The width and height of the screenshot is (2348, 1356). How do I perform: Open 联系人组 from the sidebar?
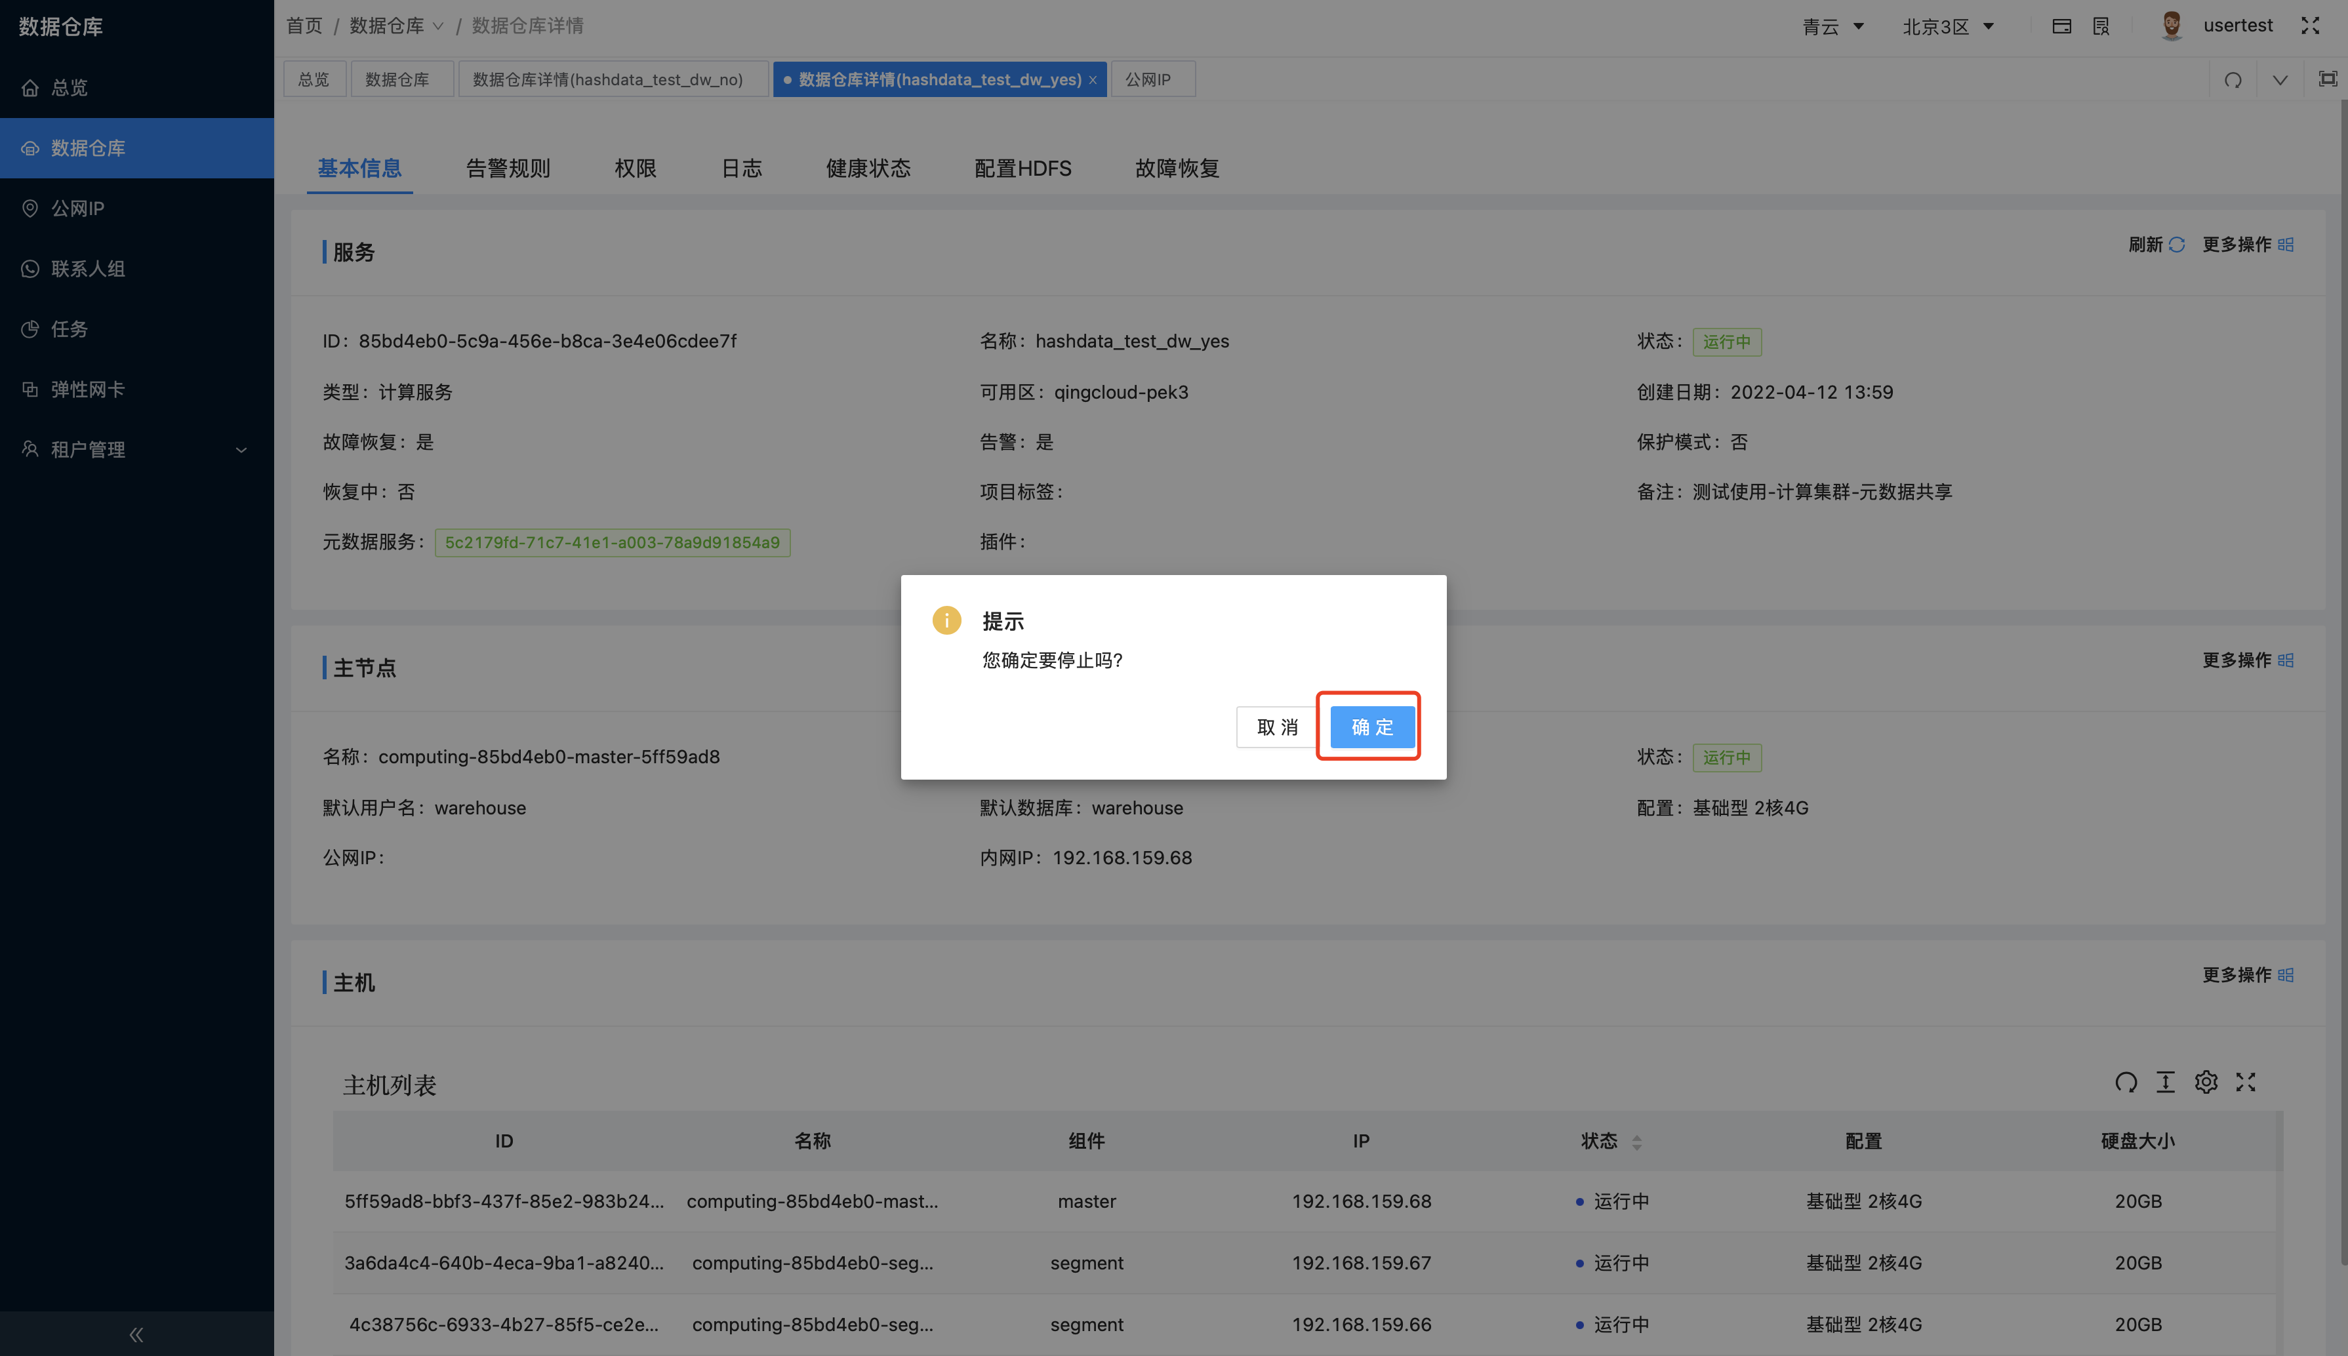[x=89, y=268]
